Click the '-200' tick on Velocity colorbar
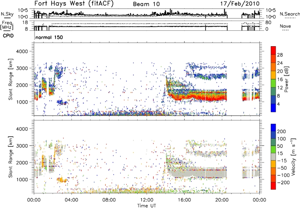 283,182
